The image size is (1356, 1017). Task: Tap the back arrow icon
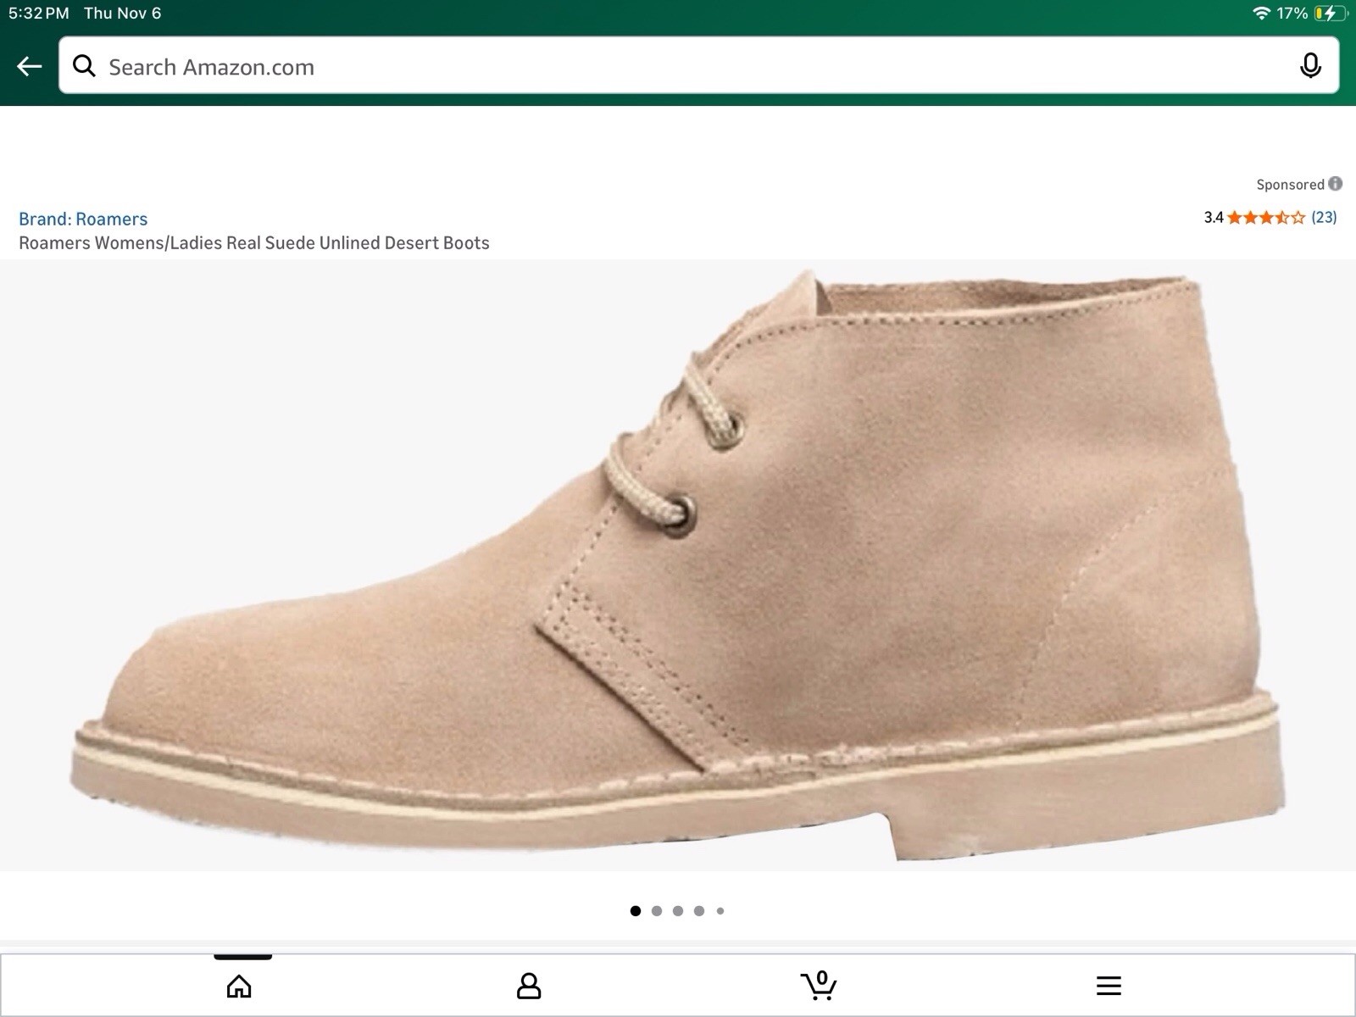(29, 66)
